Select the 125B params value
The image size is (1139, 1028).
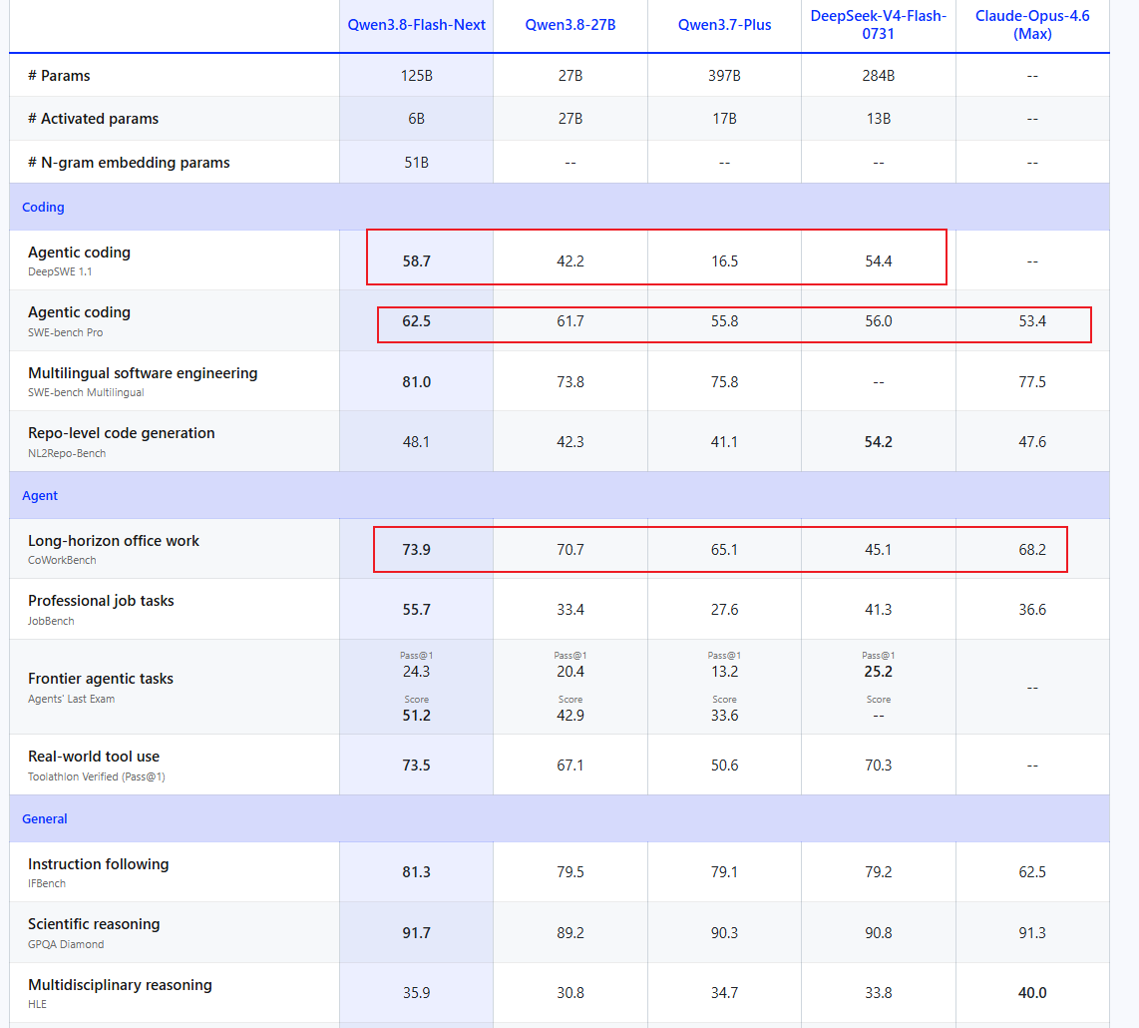(416, 76)
